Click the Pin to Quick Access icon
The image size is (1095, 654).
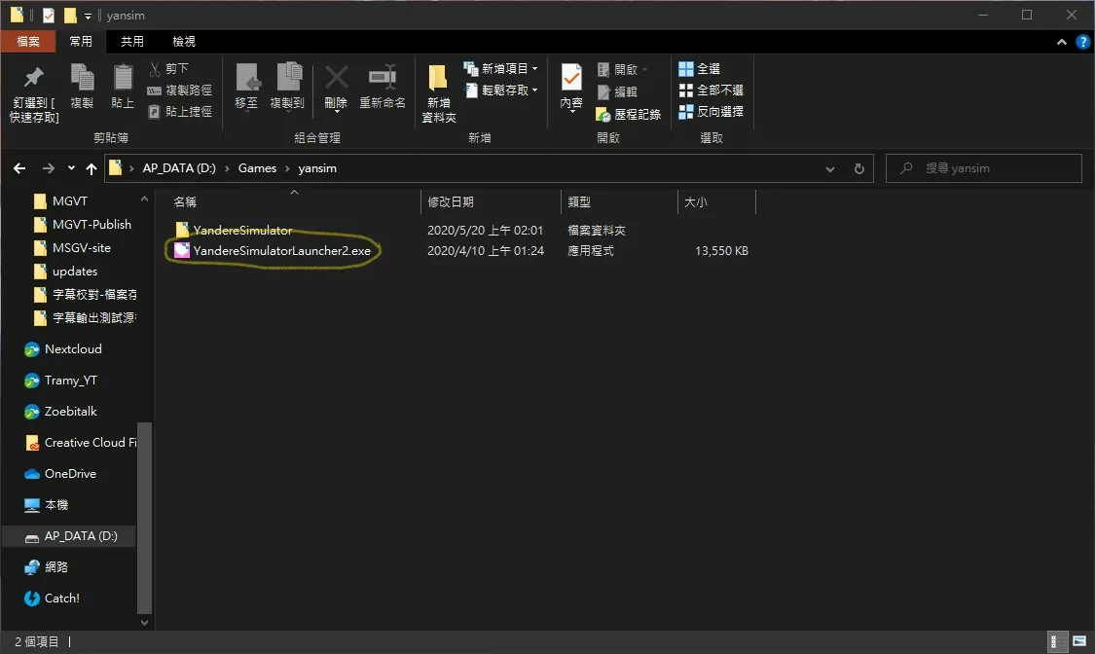[33, 78]
